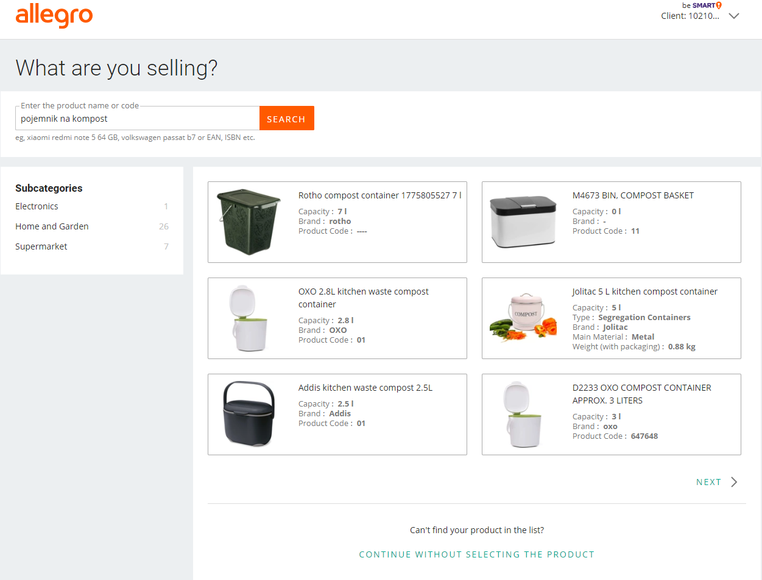Choose the D2233 OXO COMPOST CONTAINER product
This screenshot has height=580, width=762.
tap(611, 414)
